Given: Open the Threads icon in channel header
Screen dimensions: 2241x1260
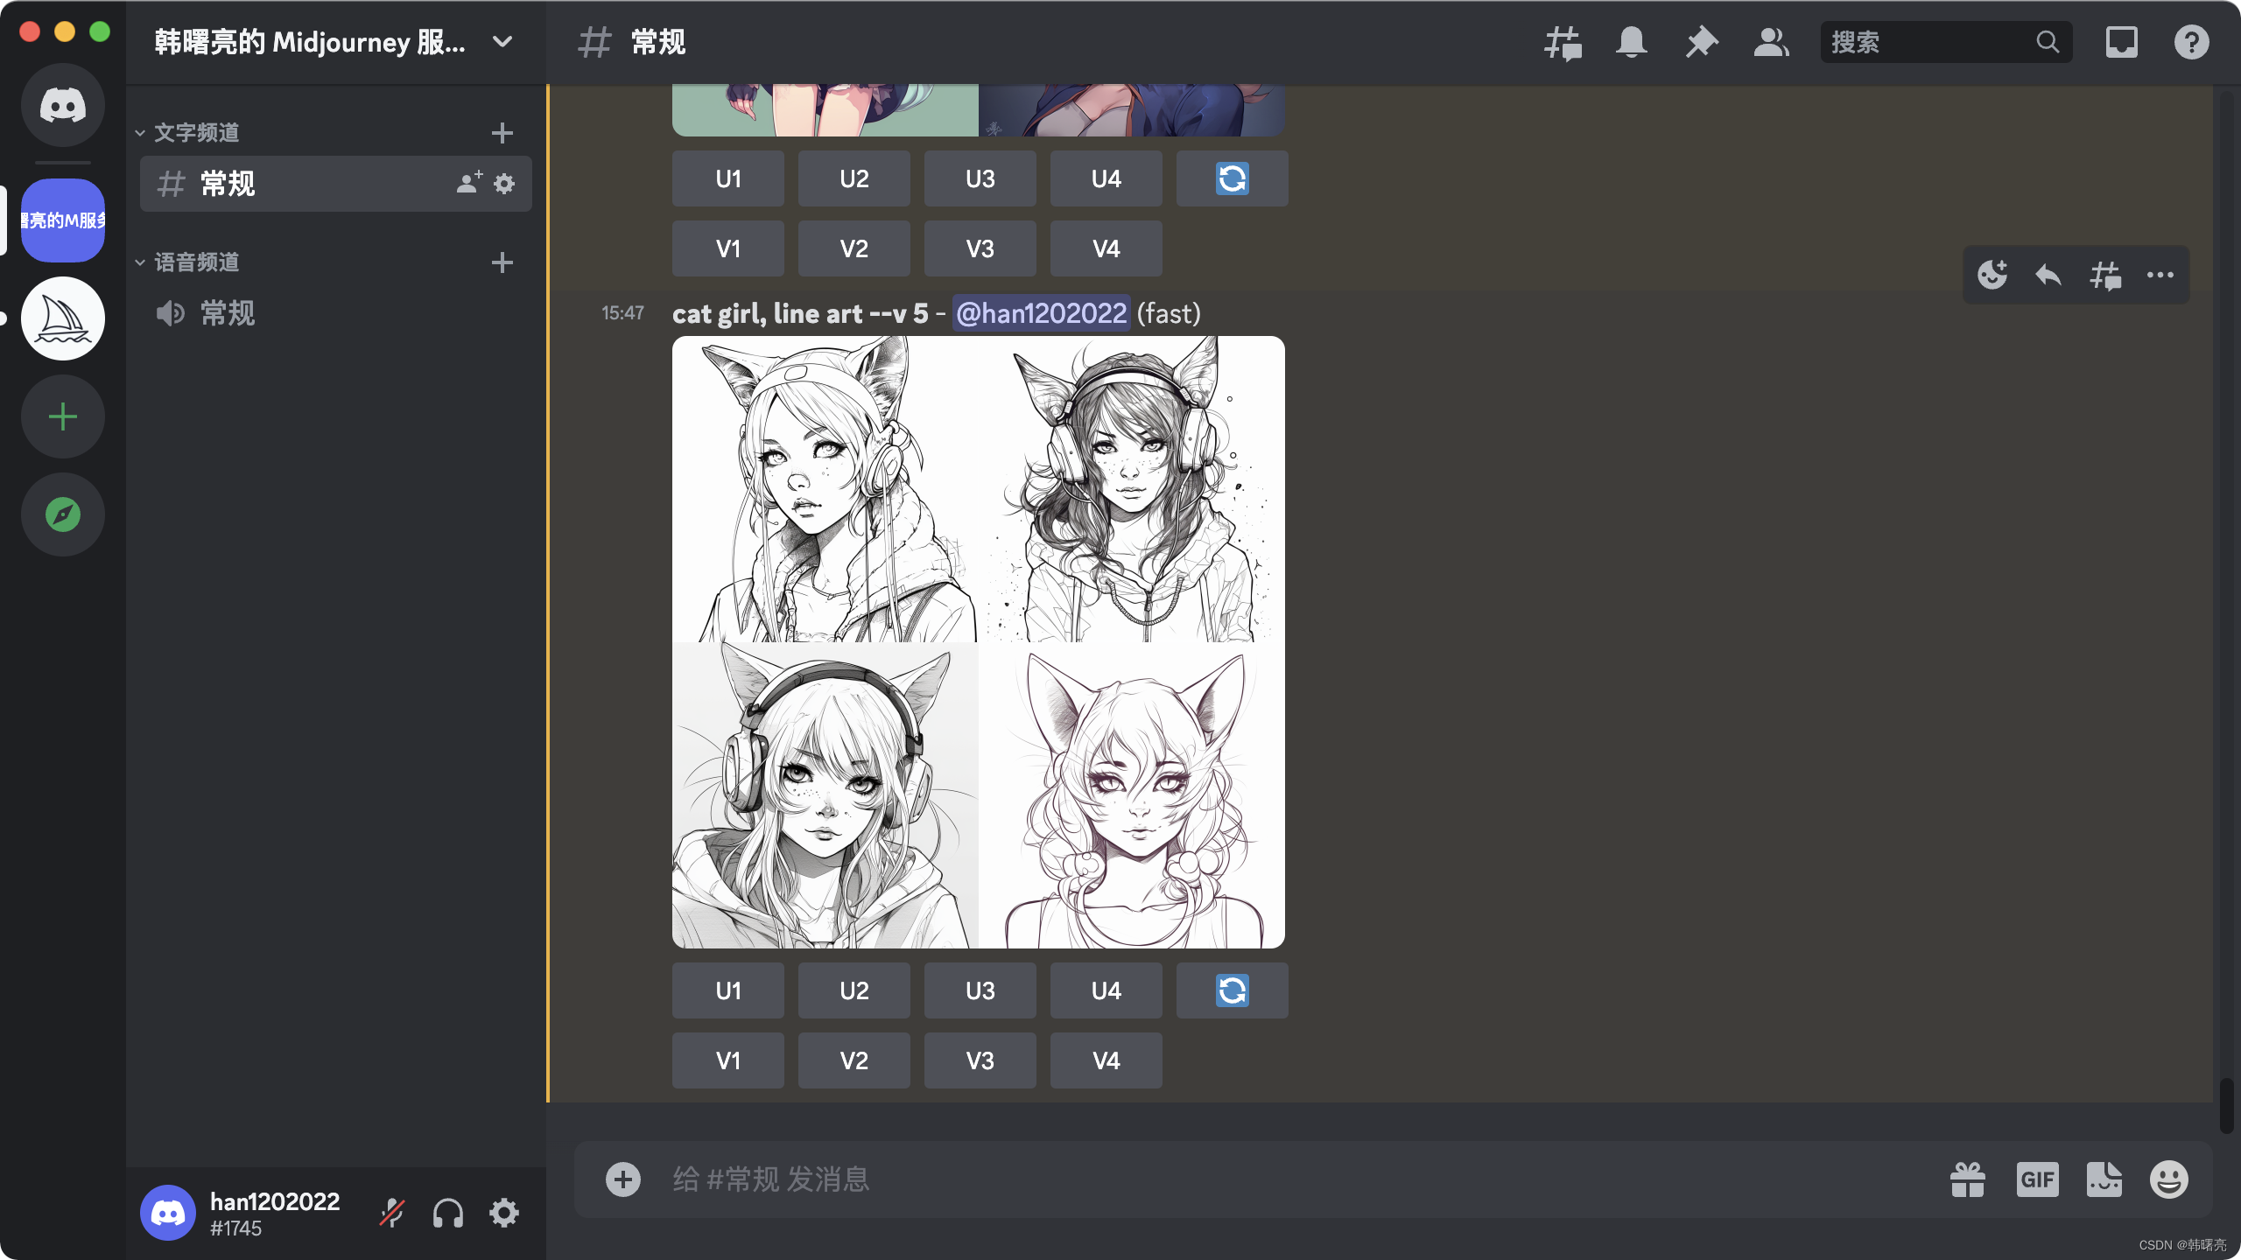Looking at the screenshot, I should (x=1563, y=42).
